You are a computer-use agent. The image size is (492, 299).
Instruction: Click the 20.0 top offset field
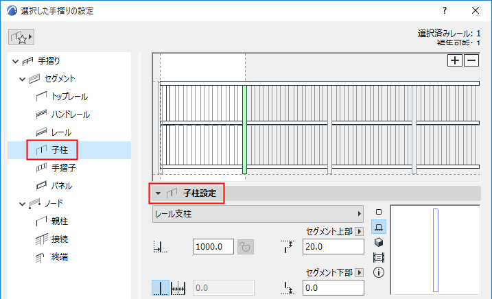click(x=333, y=247)
